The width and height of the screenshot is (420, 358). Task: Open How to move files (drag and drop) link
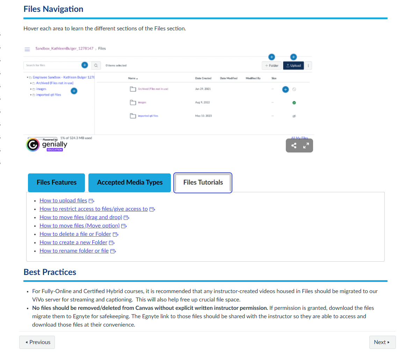81,217
